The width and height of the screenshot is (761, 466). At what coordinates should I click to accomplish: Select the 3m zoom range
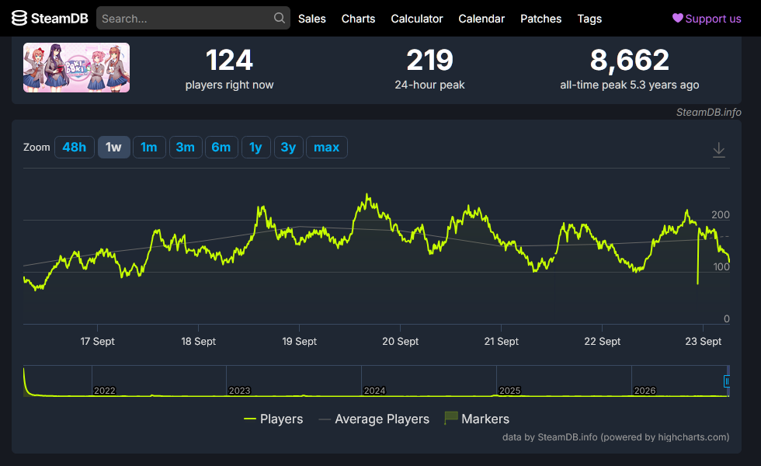tap(186, 147)
